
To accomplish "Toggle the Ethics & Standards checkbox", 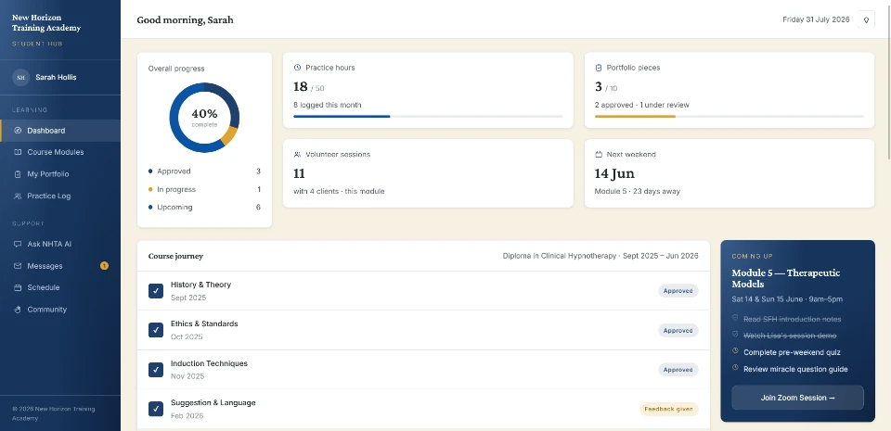I will pyautogui.click(x=156, y=330).
